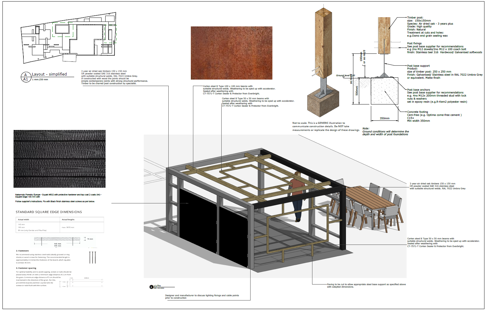Click the "3/4 Five" view title label
This screenshot has width=486, height=310.
tap(157, 286)
